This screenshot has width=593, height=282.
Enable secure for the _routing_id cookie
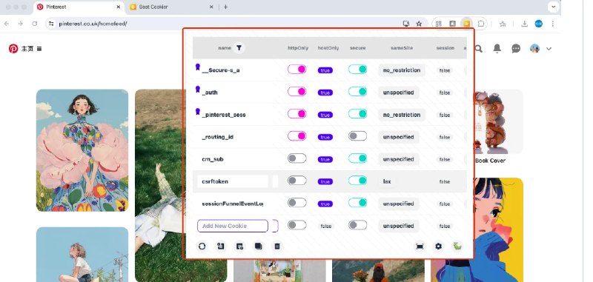[x=357, y=136]
